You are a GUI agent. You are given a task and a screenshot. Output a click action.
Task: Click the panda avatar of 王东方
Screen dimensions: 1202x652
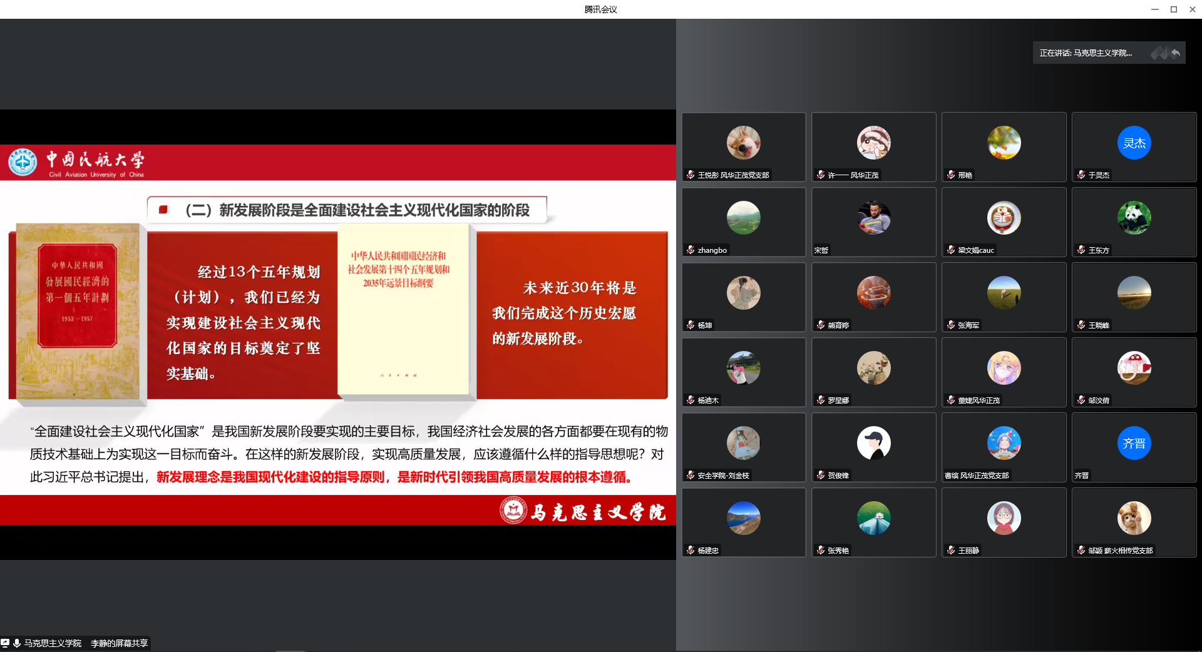click(1134, 218)
